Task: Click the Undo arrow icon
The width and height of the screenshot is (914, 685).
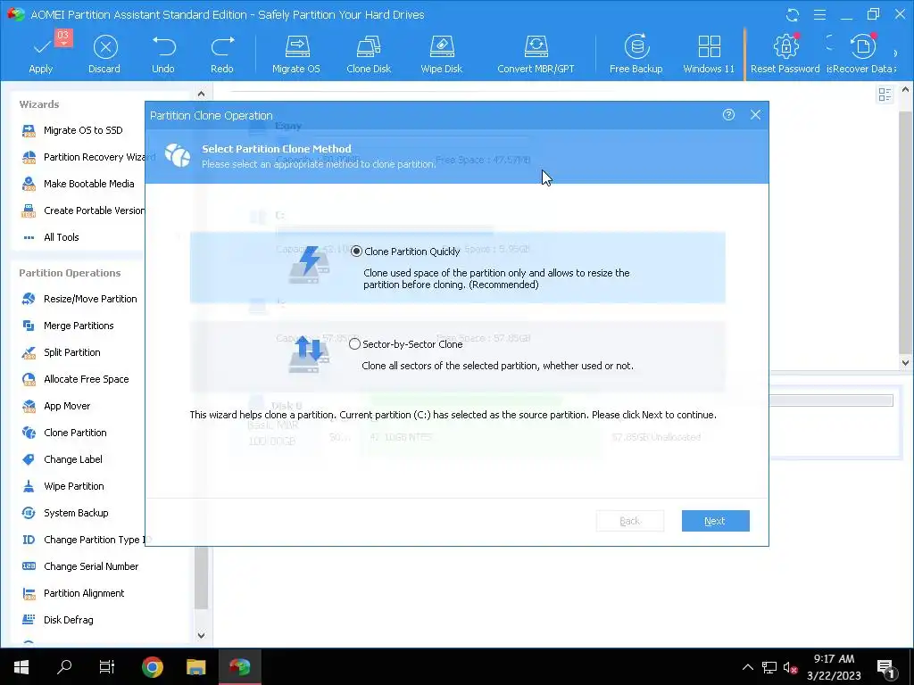Action: tap(163, 46)
